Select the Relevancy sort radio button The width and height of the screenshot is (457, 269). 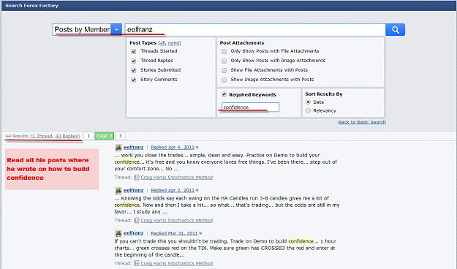tap(308, 110)
